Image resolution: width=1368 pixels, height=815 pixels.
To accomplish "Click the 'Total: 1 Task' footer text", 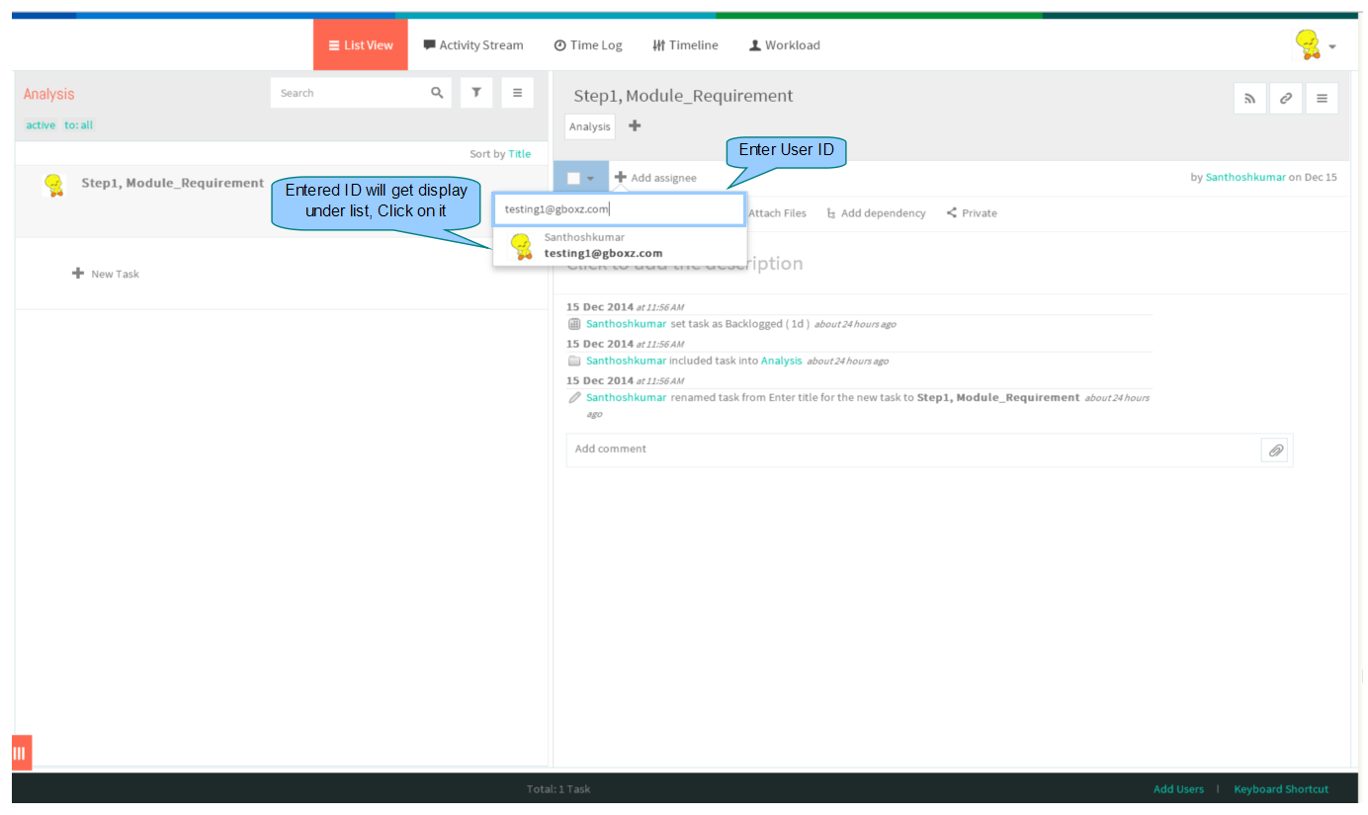I will click(558, 789).
